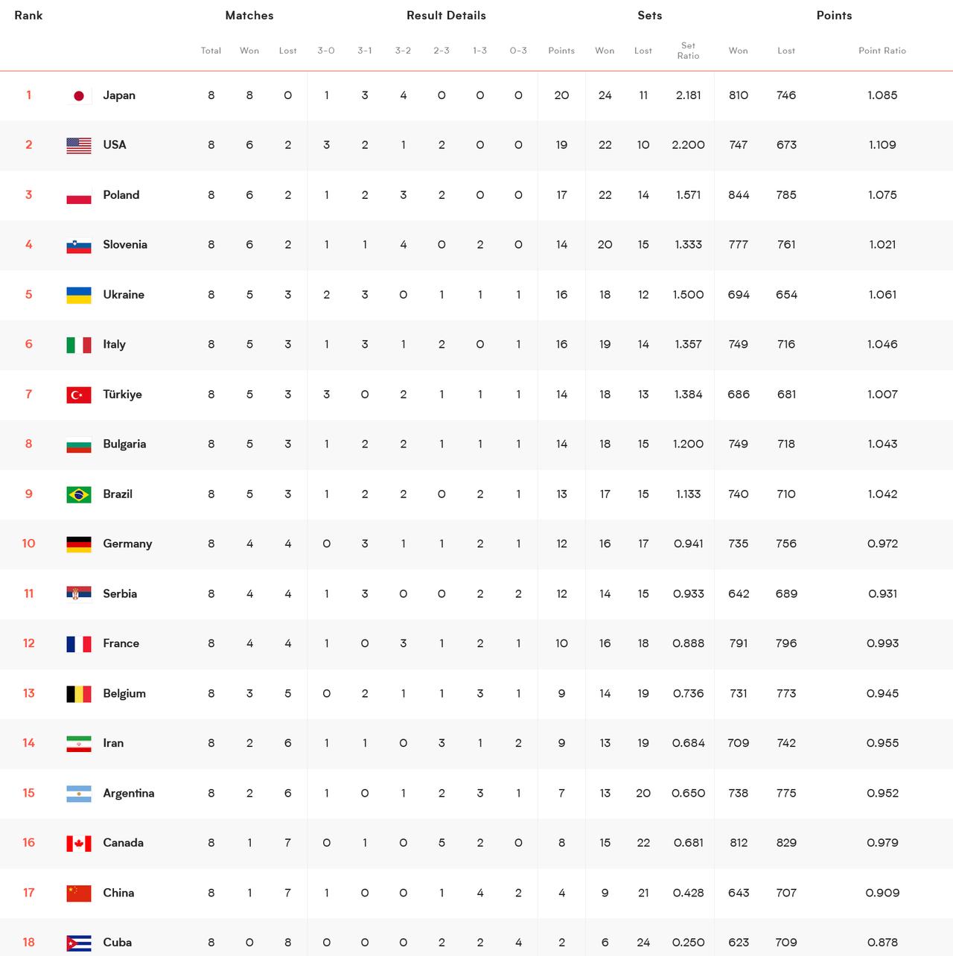953x956 pixels.
Task: Click the Set Ratio column header
Action: 688,51
